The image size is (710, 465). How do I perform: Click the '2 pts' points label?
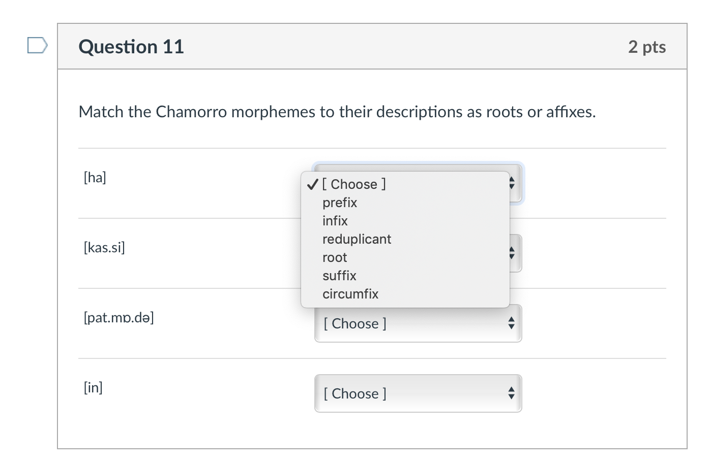(x=647, y=47)
